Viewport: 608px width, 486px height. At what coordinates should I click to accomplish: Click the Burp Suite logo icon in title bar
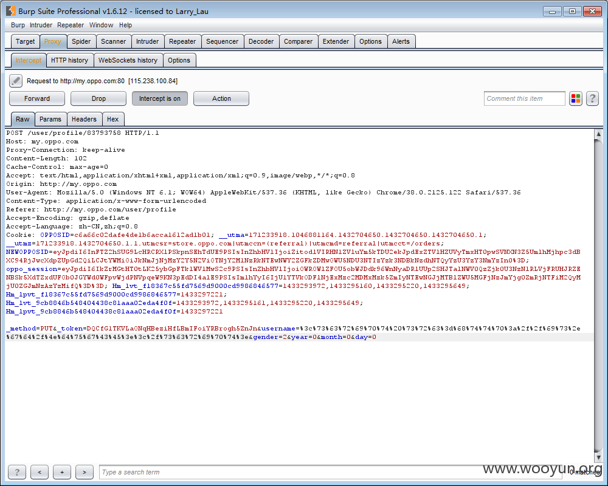point(11,12)
